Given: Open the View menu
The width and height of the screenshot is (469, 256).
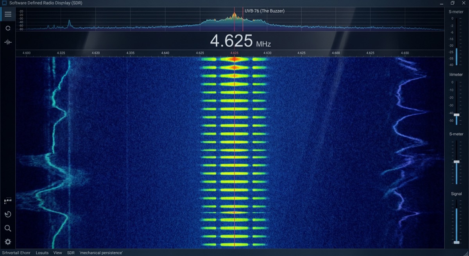Looking at the screenshot, I should (x=58, y=253).
